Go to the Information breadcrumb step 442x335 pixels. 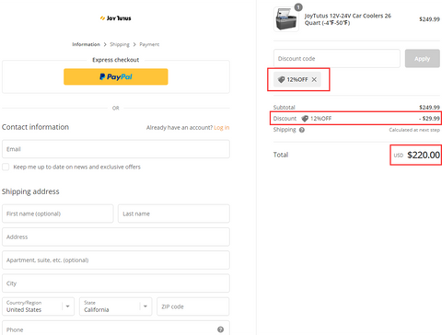pyautogui.click(x=86, y=44)
